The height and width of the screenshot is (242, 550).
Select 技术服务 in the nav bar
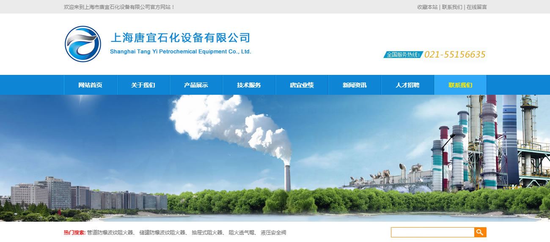[x=249, y=85]
